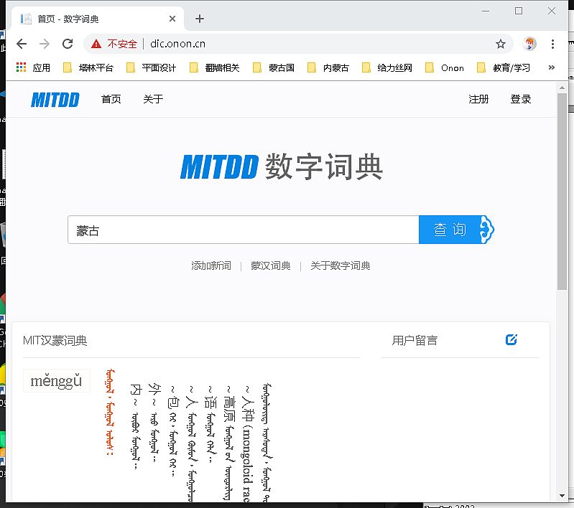574x508 pixels.
Task: Open the 给力丝网 bookmark folder
Action: tap(387, 67)
